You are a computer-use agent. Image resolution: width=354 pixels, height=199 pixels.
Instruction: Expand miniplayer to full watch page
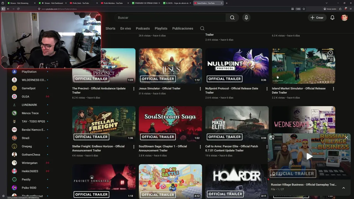click(x=272, y=137)
